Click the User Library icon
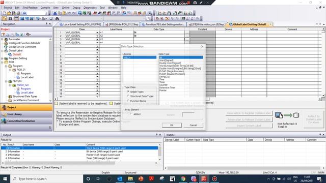 [4, 114]
